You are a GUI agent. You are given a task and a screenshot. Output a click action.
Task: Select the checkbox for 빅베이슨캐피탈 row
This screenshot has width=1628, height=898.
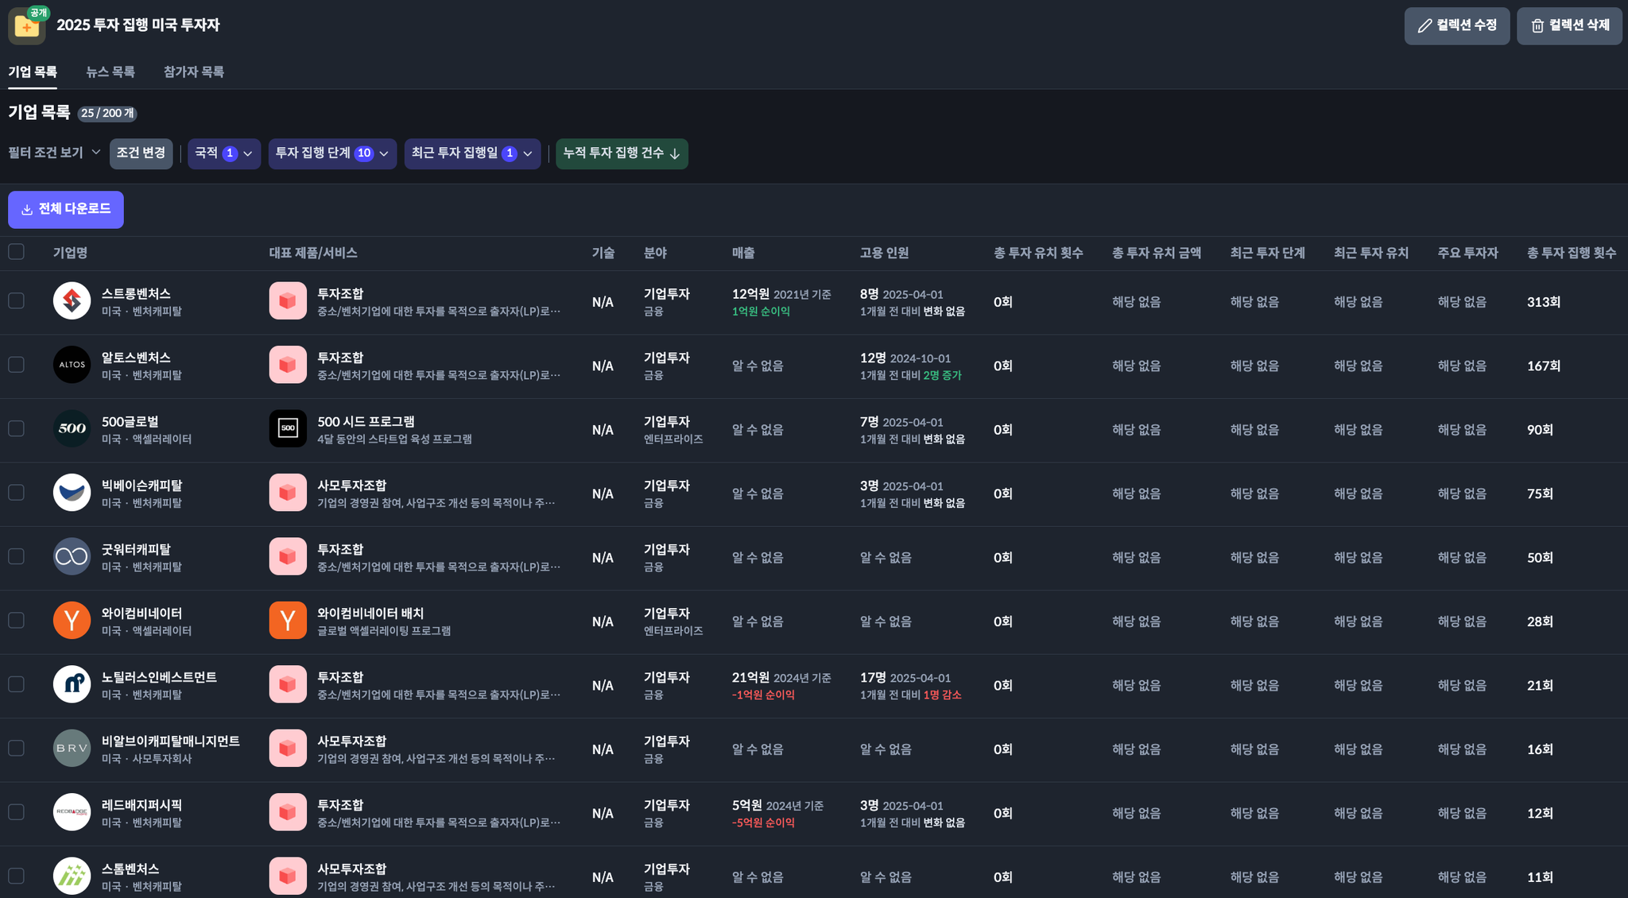click(x=16, y=493)
